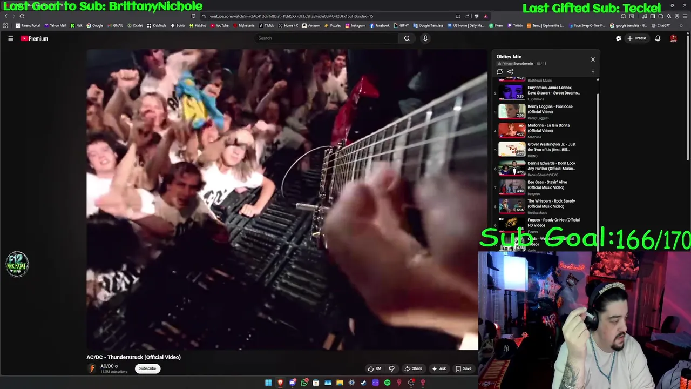The height and width of the screenshot is (389, 691).
Task: Share the Thunderstruck video
Action: [414, 368]
